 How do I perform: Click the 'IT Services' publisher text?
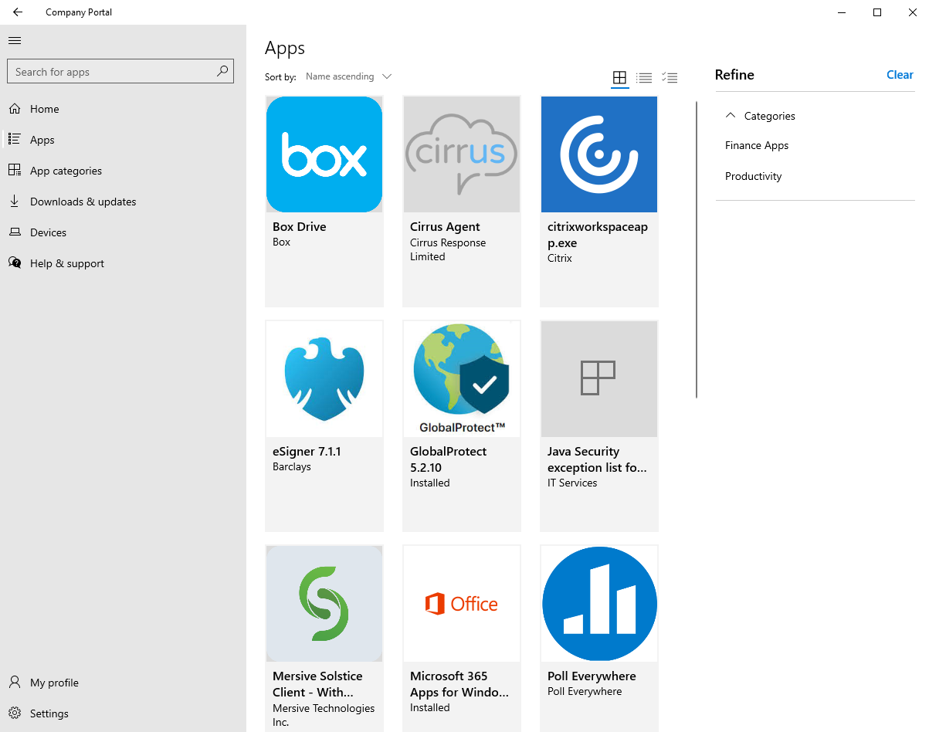point(572,483)
